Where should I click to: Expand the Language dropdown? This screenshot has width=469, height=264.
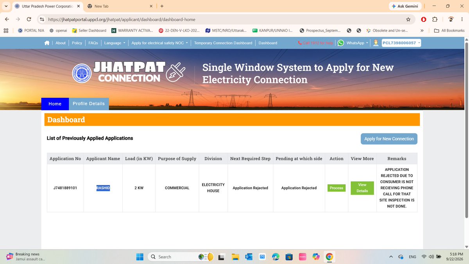pyautogui.click(x=115, y=43)
